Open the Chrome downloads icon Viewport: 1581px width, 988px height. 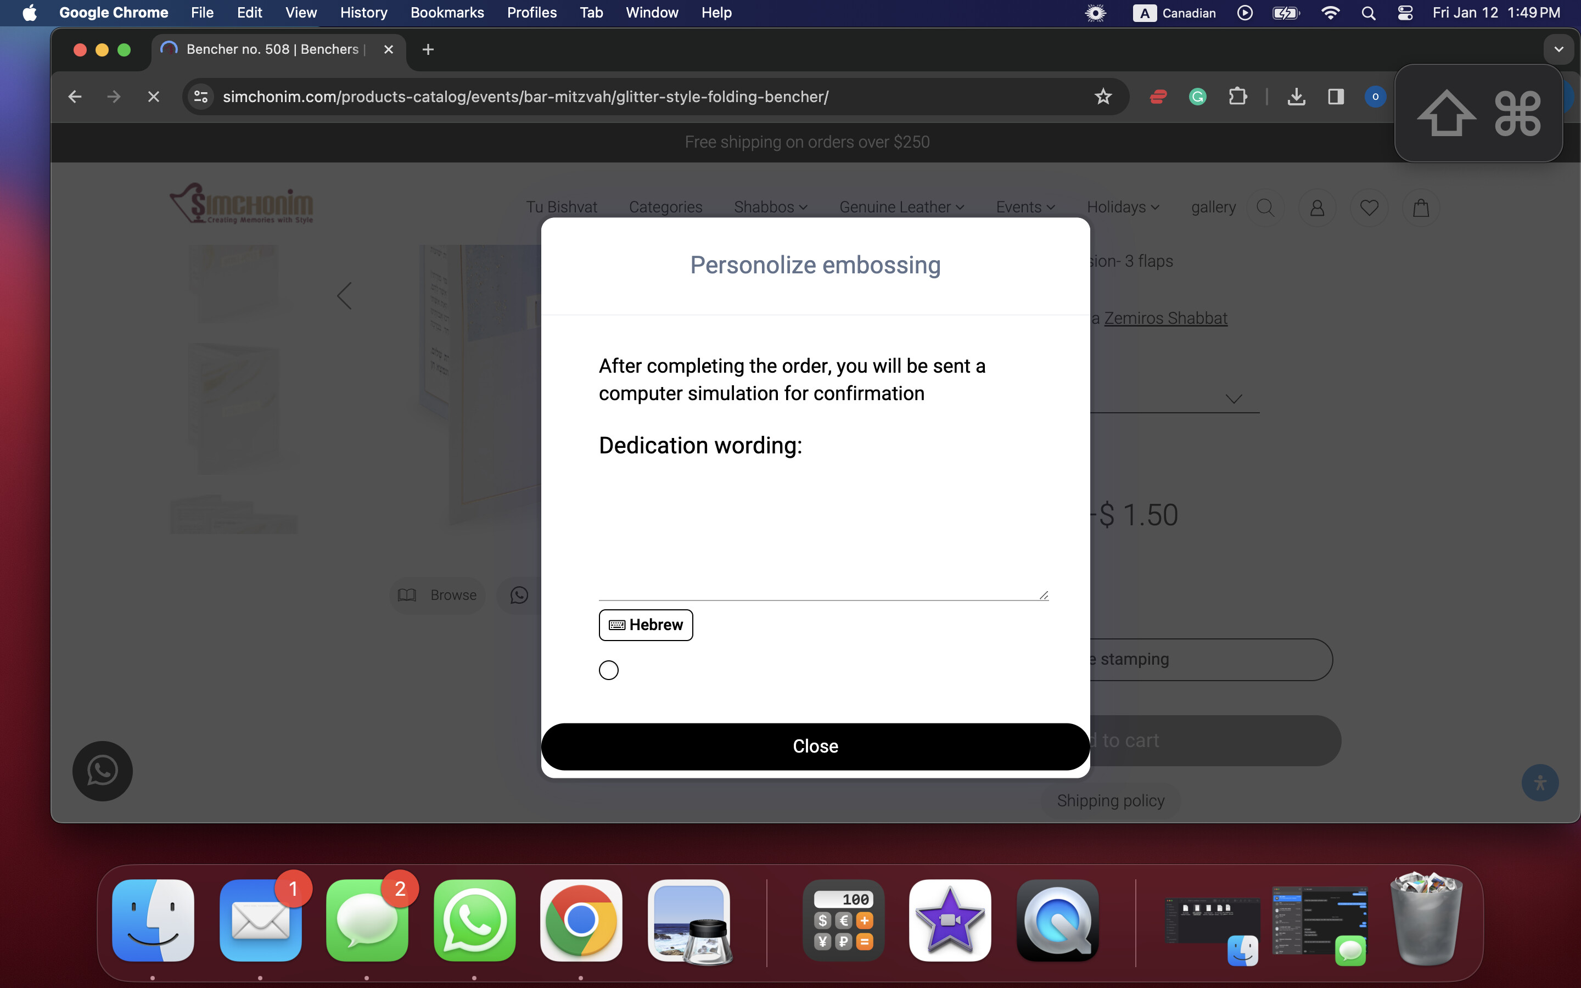pos(1296,97)
